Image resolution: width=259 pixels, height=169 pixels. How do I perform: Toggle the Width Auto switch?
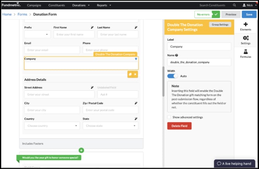[173, 76]
